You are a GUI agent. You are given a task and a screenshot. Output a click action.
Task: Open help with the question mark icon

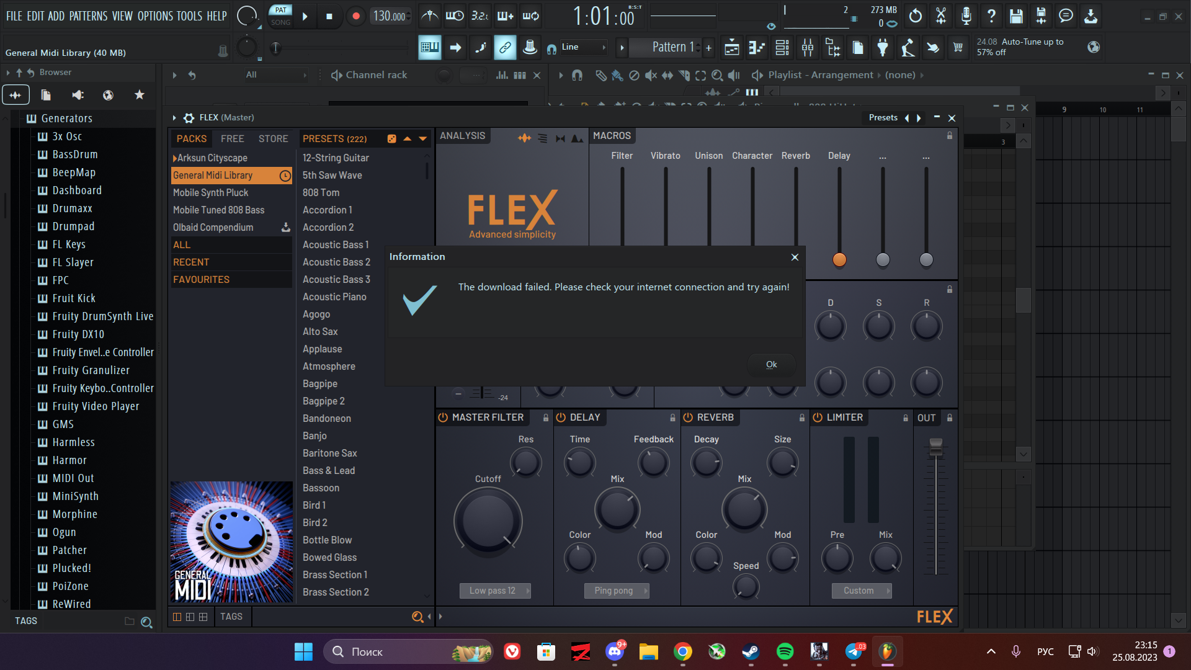click(991, 16)
